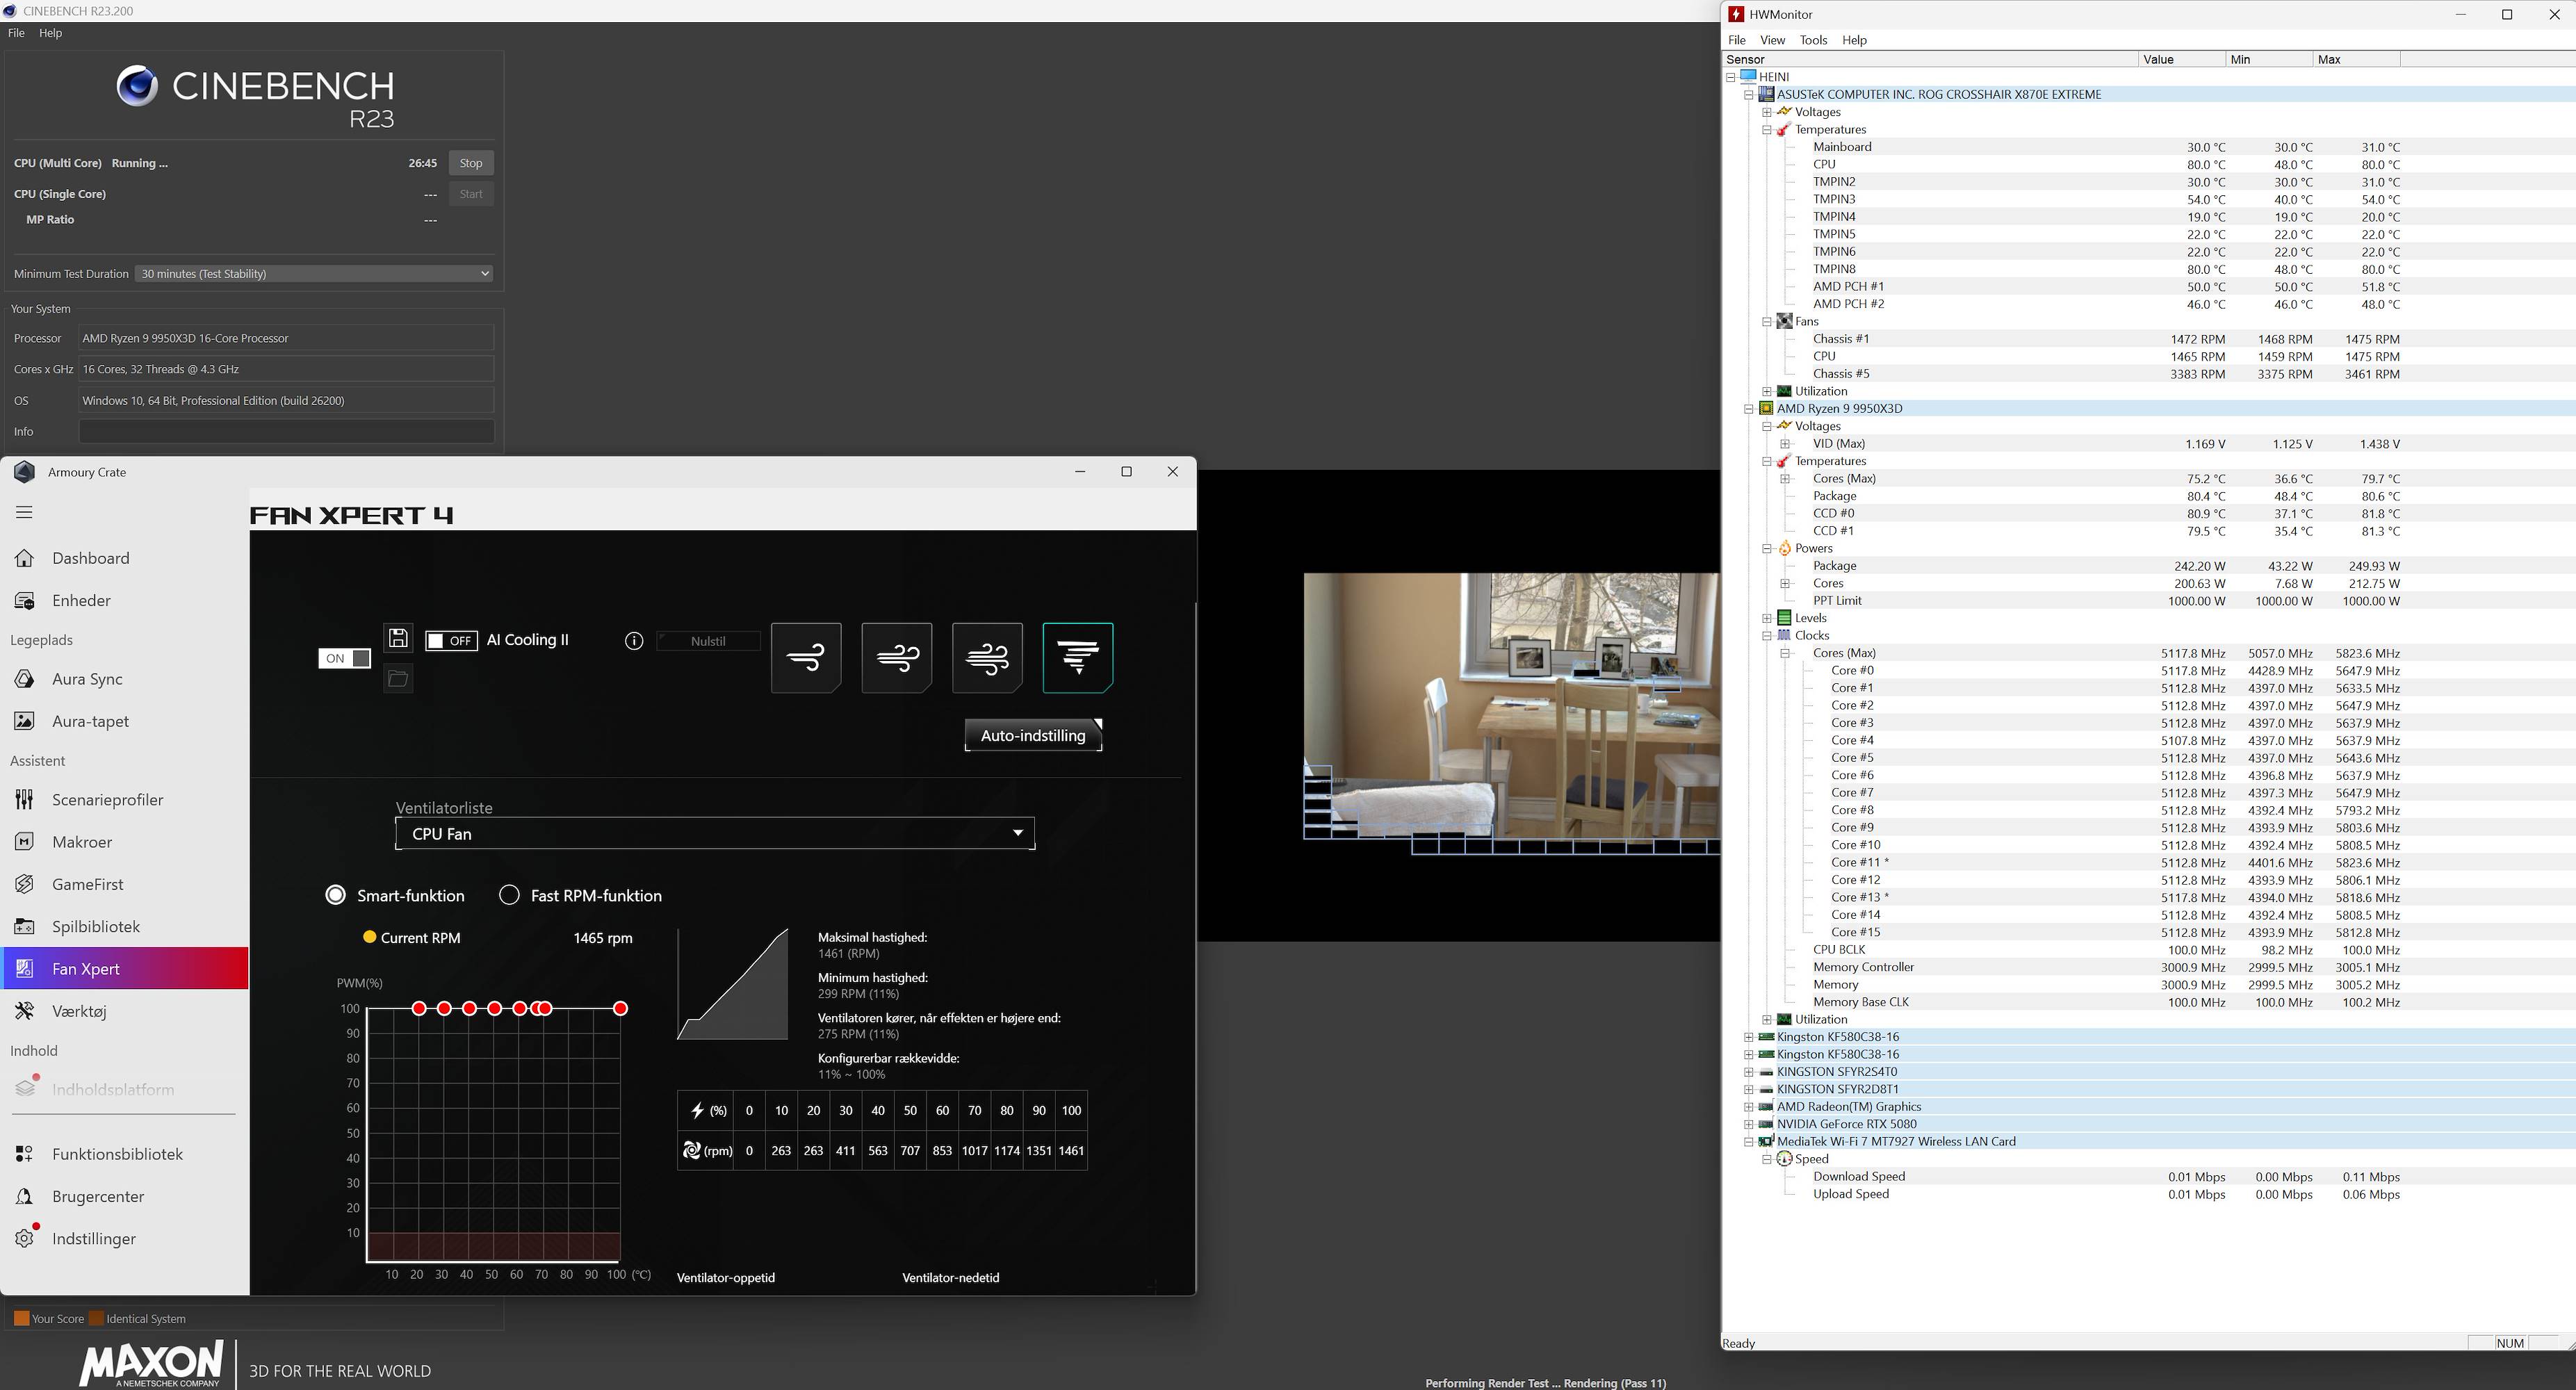The height and width of the screenshot is (1390, 2576).
Task: Open File menu in Cinebench
Action: click(16, 33)
